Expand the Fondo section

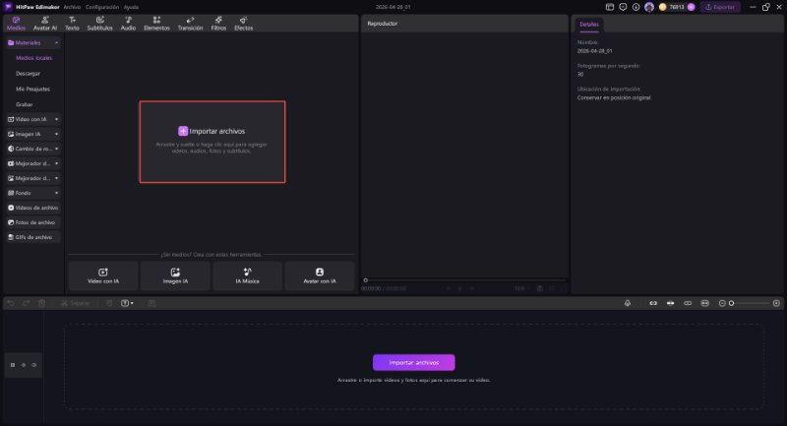point(56,193)
